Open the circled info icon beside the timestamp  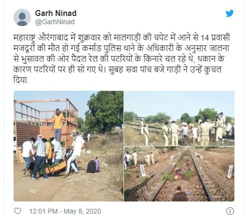coord(230,211)
